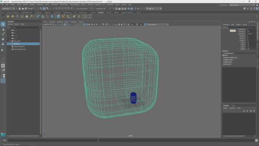Click the Sign In button
Viewport: 259px width, 146px height.
point(154,9)
